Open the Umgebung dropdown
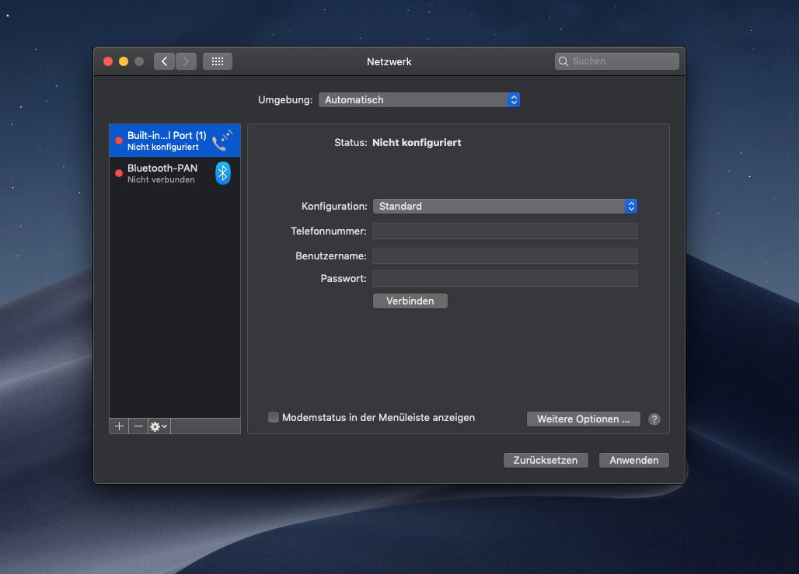This screenshot has height=574, width=799. [419, 99]
